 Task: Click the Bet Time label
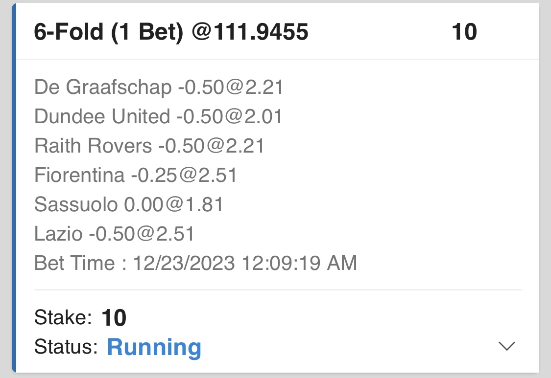(74, 263)
